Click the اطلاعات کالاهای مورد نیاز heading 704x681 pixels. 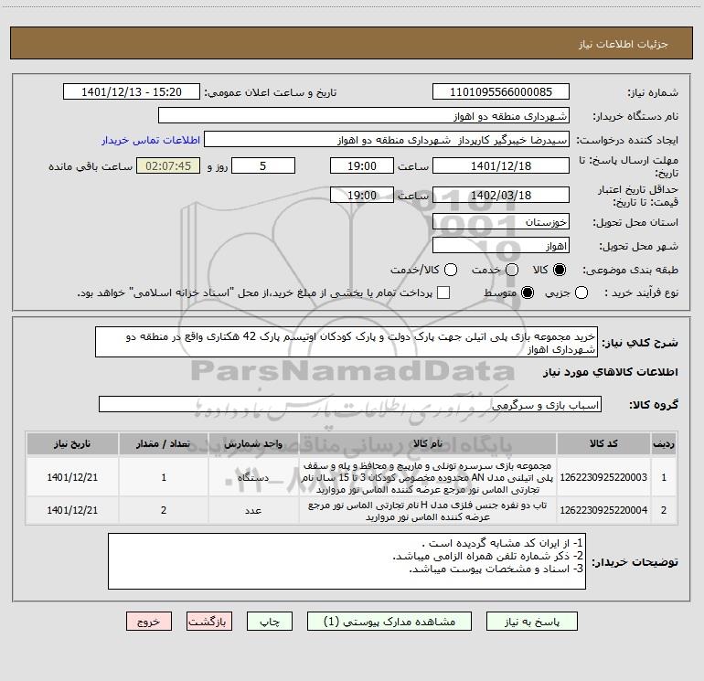click(610, 372)
